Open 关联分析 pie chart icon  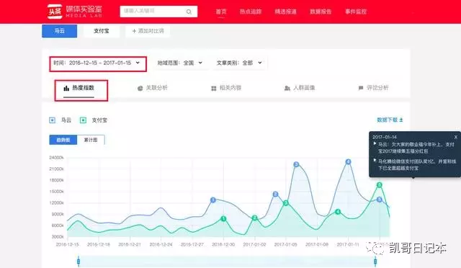(x=140, y=88)
